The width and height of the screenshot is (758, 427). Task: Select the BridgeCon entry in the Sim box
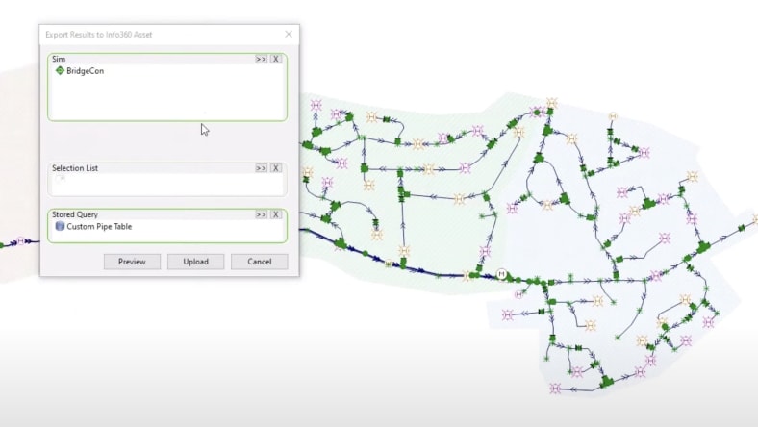click(x=85, y=71)
